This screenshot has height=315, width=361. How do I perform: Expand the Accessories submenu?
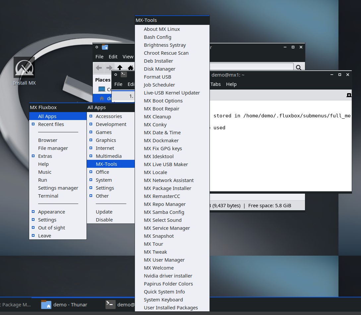(x=111, y=116)
